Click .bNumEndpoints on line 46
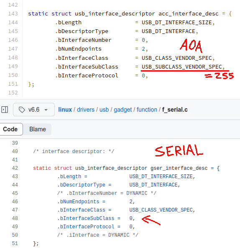This screenshot has height=248, width=240. 78,202
